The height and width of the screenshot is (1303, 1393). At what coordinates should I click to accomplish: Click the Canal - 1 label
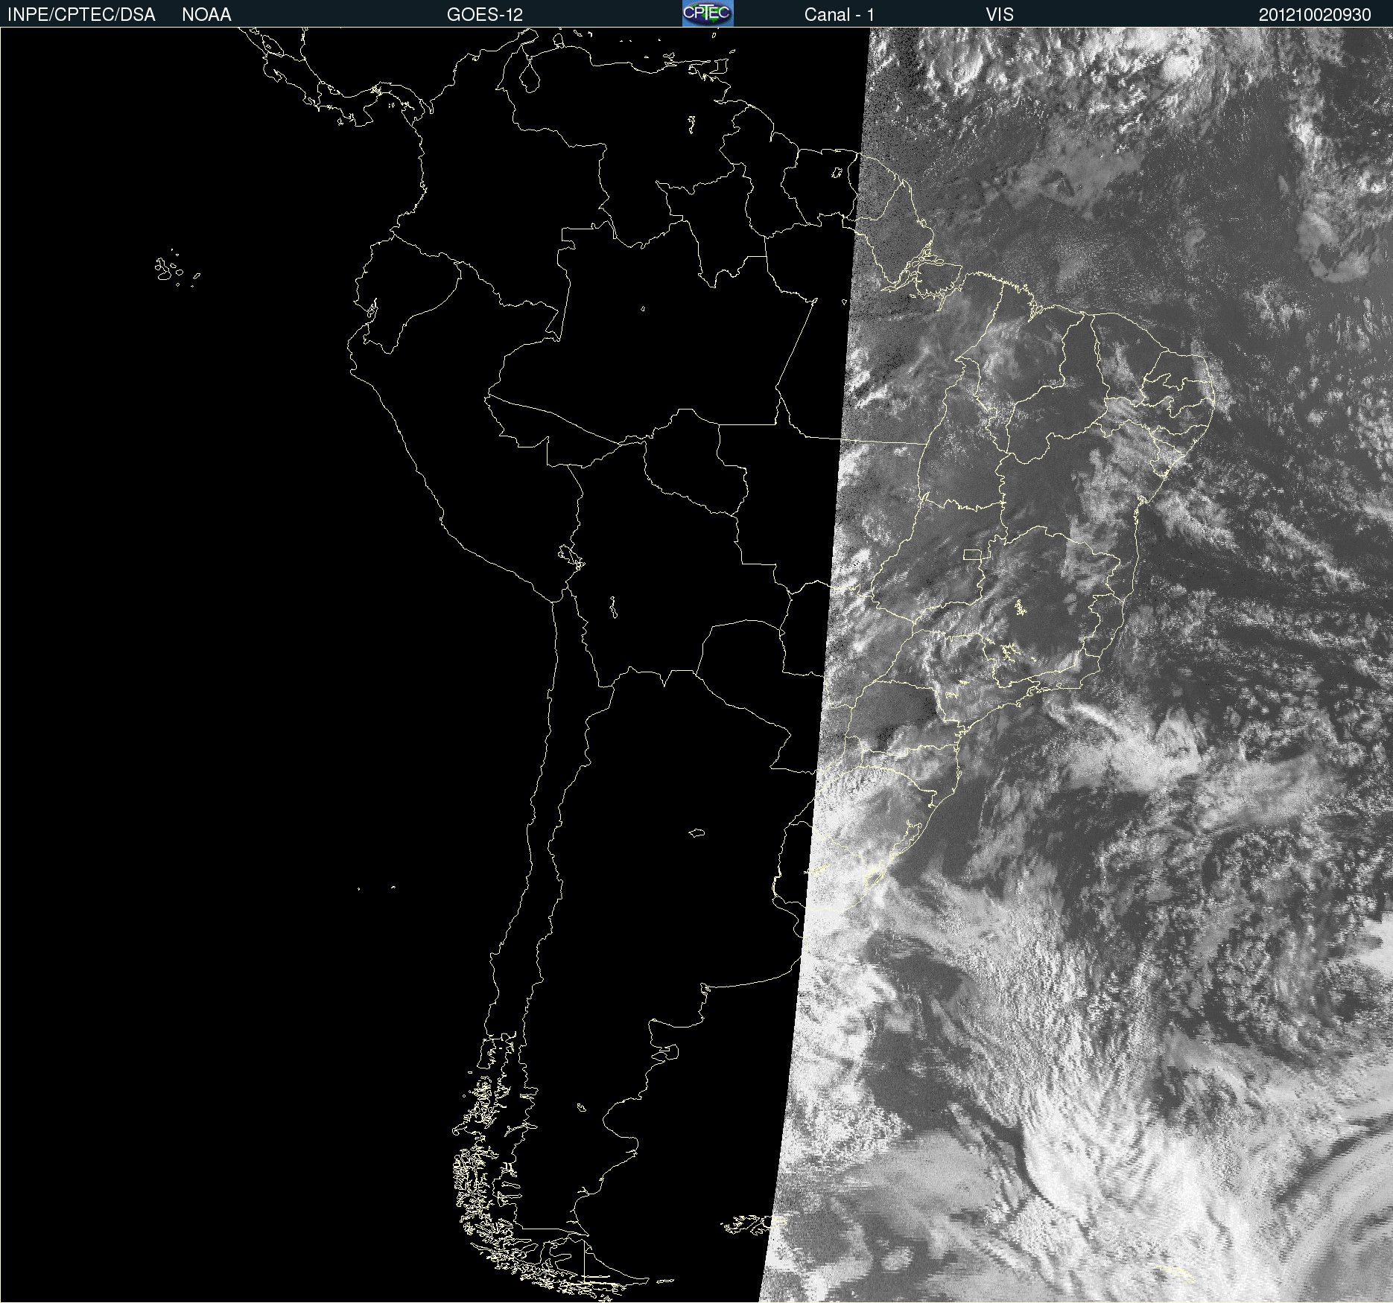pyautogui.click(x=840, y=15)
